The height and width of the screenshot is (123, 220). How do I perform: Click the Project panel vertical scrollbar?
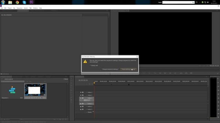[x=67, y=100]
